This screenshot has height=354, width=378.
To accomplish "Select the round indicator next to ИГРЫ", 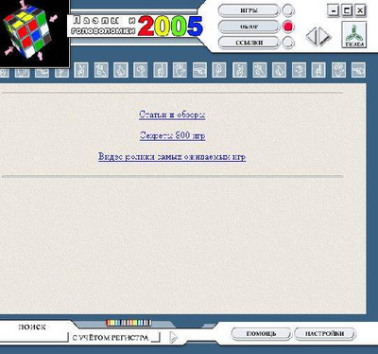I will point(288,10).
